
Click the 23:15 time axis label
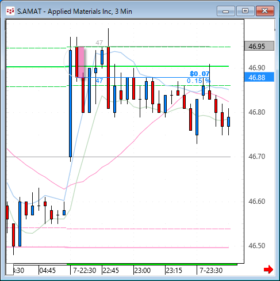[174, 271]
